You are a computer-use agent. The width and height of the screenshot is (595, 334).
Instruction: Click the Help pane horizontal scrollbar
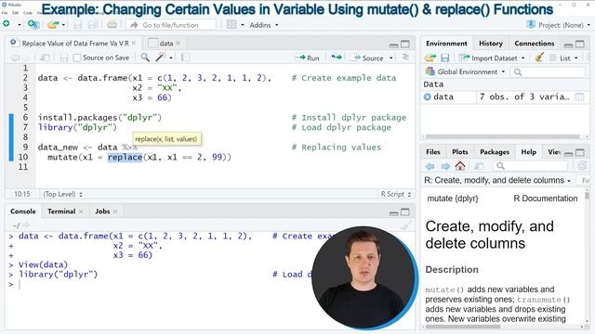[463, 327]
